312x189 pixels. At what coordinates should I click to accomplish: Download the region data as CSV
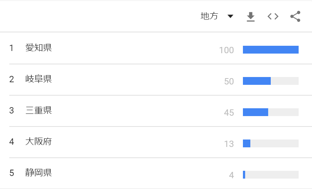click(251, 16)
